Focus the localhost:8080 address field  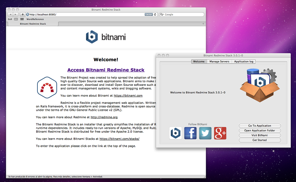click(x=91, y=14)
